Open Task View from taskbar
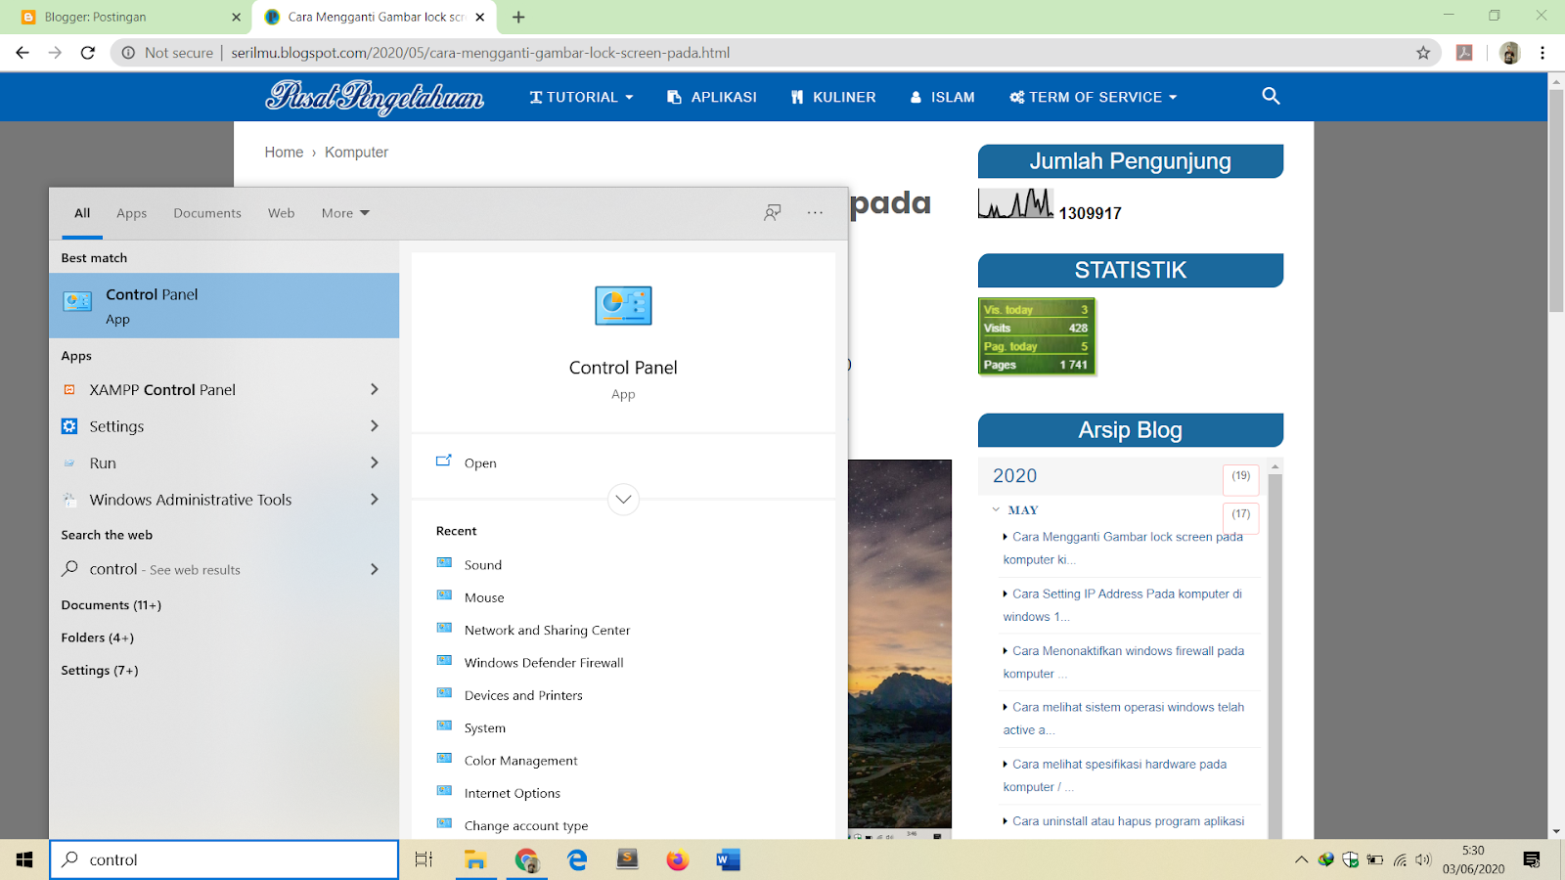The height and width of the screenshot is (880, 1565). pos(424,859)
